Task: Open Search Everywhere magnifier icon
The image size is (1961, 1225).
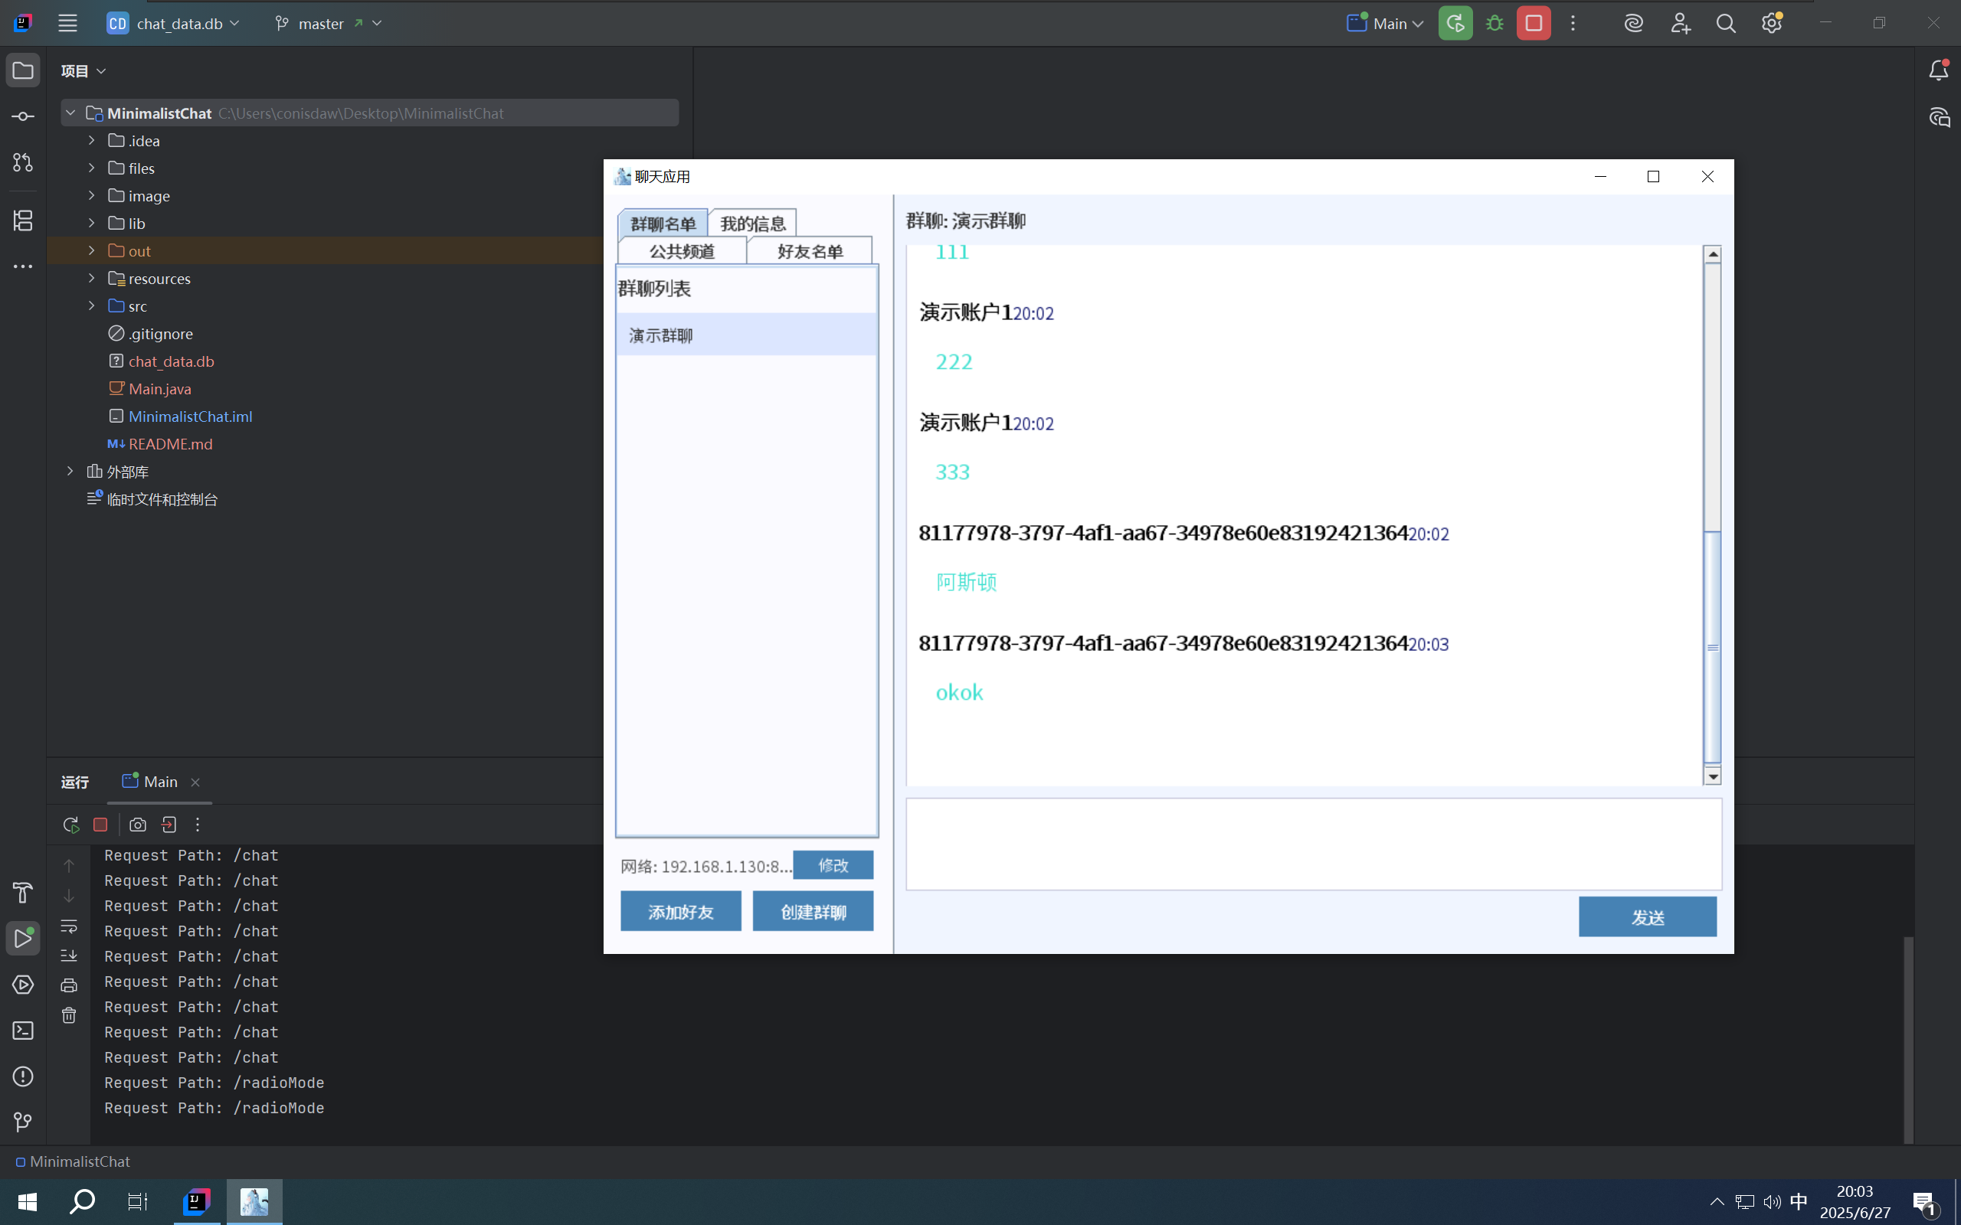Action: click(1726, 24)
